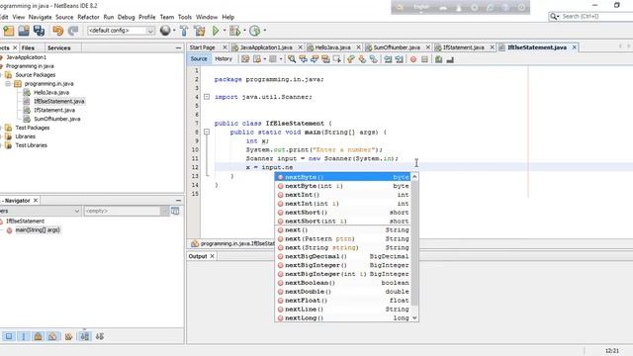The height and width of the screenshot is (356, 633).
Task: Open the Source menu
Action: click(x=64, y=17)
